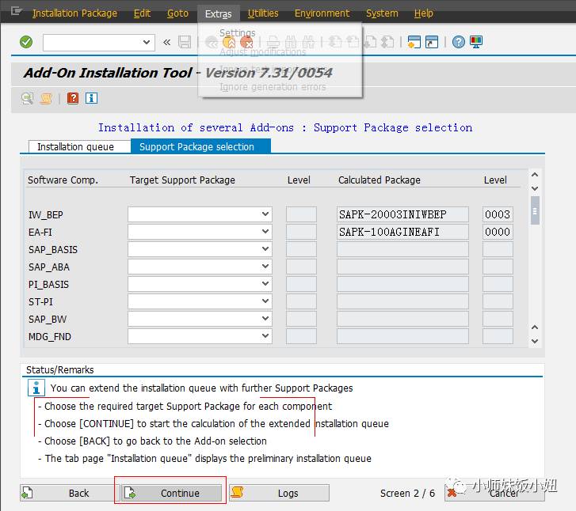576x511 pixels.
Task: Click the Calculated Package column header
Action: coord(380,180)
